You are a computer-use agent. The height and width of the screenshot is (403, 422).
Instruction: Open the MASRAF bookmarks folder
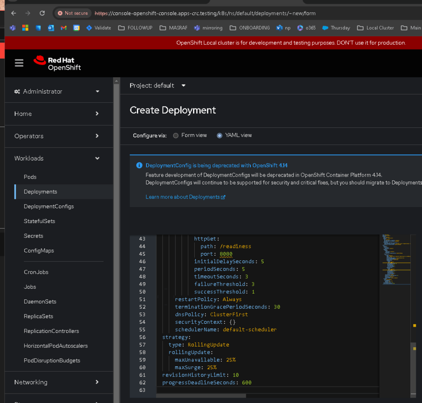click(x=173, y=28)
